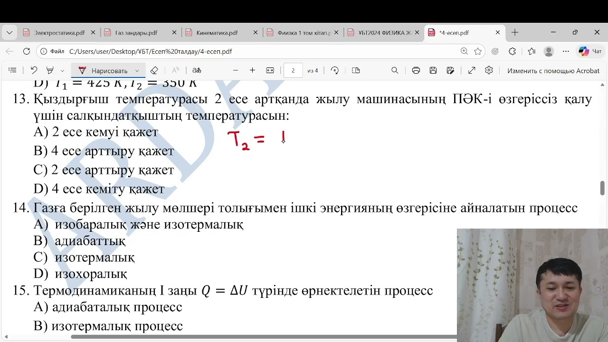This screenshot has height=342, width=608.
Task: Close the Физика 1 том кітап tab
Action: click(x=336, y=33)
